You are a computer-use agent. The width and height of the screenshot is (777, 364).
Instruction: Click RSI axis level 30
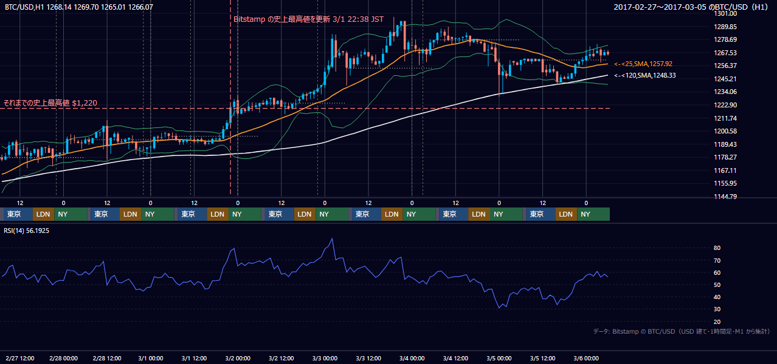(717, 309)
